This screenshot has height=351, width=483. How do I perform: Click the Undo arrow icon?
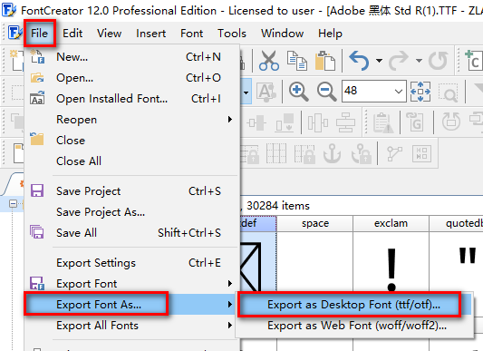(359, 61)
